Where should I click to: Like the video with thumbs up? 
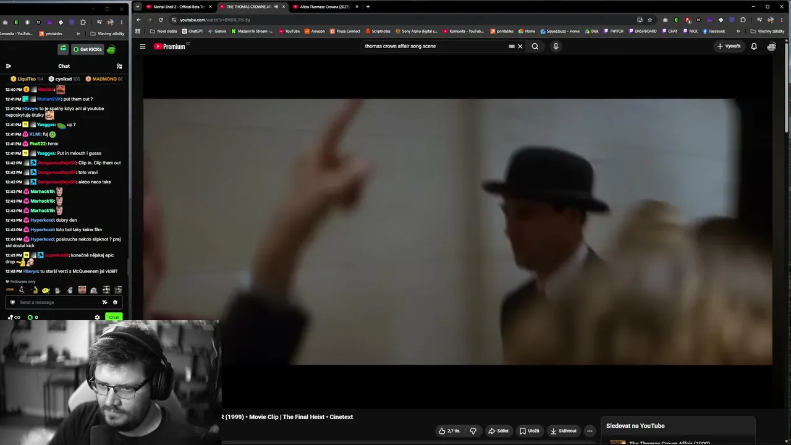click(449, 431)
